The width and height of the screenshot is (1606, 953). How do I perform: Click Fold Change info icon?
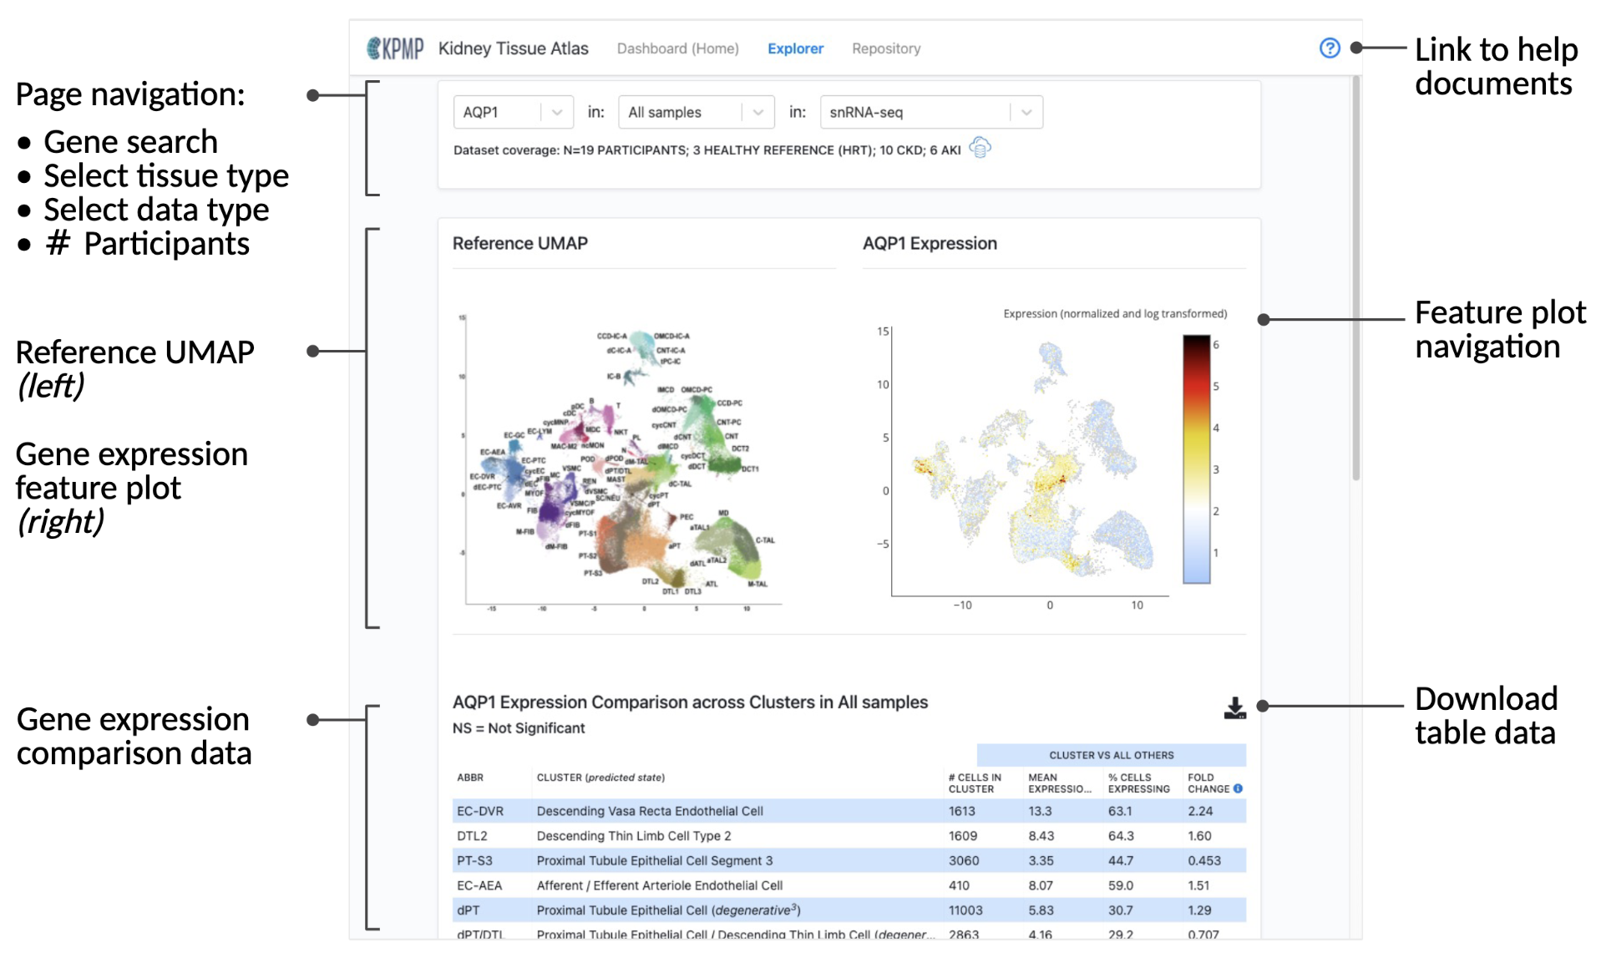click(x=1238, y=788)
